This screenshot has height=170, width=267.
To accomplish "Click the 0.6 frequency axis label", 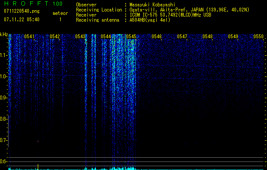I will pos(3,161).
